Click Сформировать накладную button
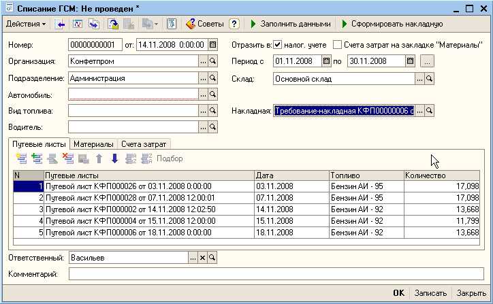 392,24
